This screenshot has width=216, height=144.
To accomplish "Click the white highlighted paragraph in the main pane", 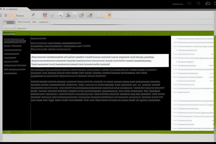I will (x=100, y=60).
